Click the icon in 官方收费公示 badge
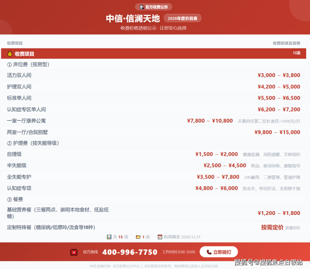Viewport: 310px width, 269px height. tap(142, 7)
